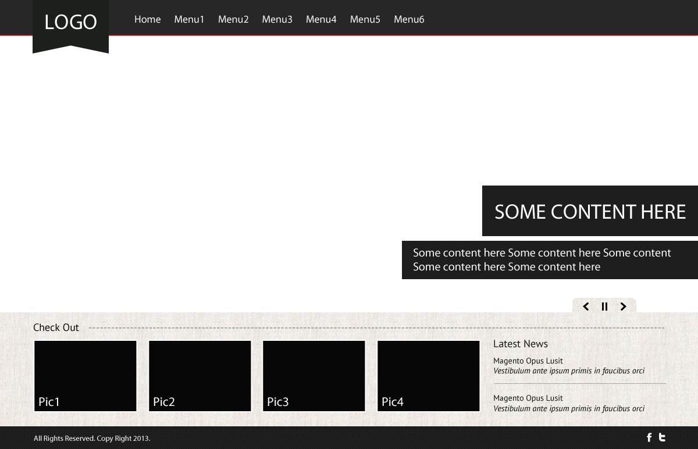Open Menu1 in the navigation bar
698x449 pixels.
point(189,19)
